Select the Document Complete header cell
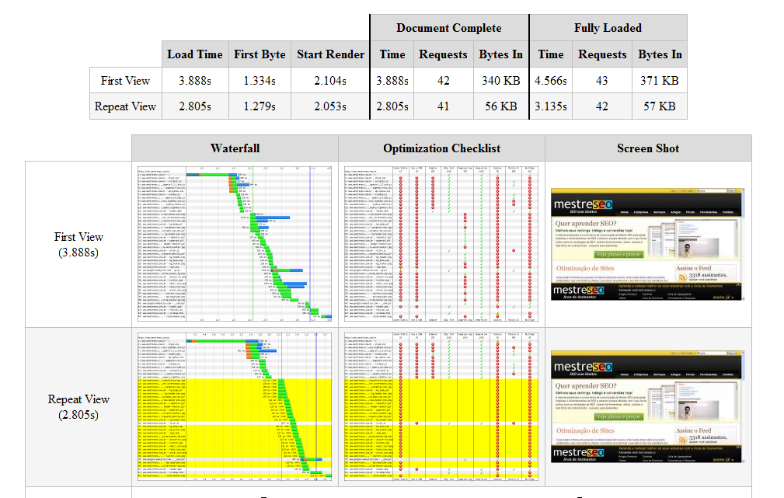The height and width of the screenshot is (498, 784). [448, 28]
